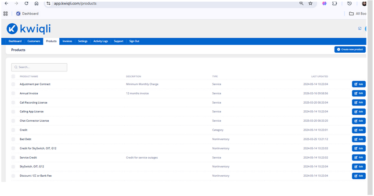Screen dimensions: 374x196
Task: Open the Dashboard menu tab
Action: 15,41
